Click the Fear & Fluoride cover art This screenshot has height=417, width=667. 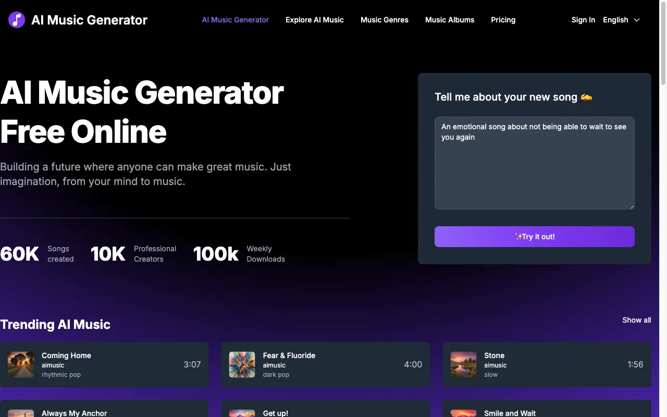[242, 364]
